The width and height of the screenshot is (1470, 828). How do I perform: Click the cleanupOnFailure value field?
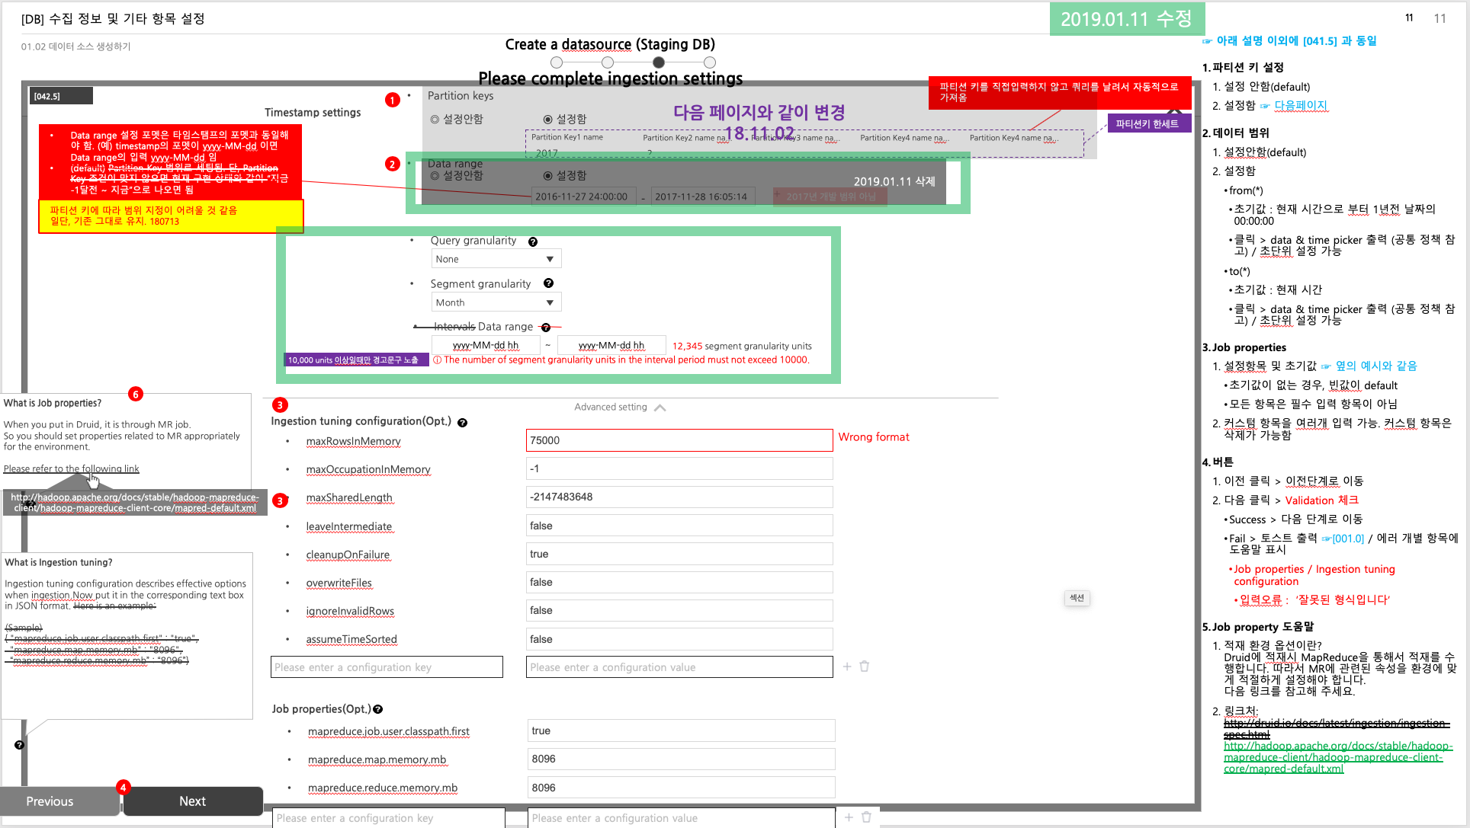(679, 554)
